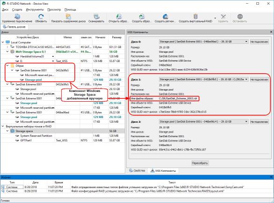Click the Msft Storage Space disk icon
Image resolution: width=274 pixels, height=203 pixels.
coord(13,52)
